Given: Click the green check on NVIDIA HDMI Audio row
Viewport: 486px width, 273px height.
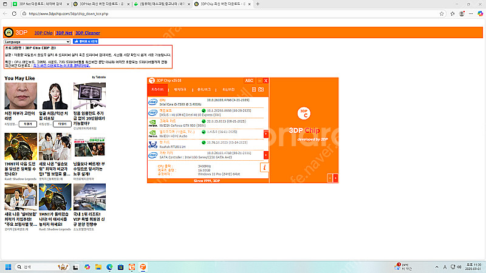Looking at the screenshot, I should (x=204, y=132).
